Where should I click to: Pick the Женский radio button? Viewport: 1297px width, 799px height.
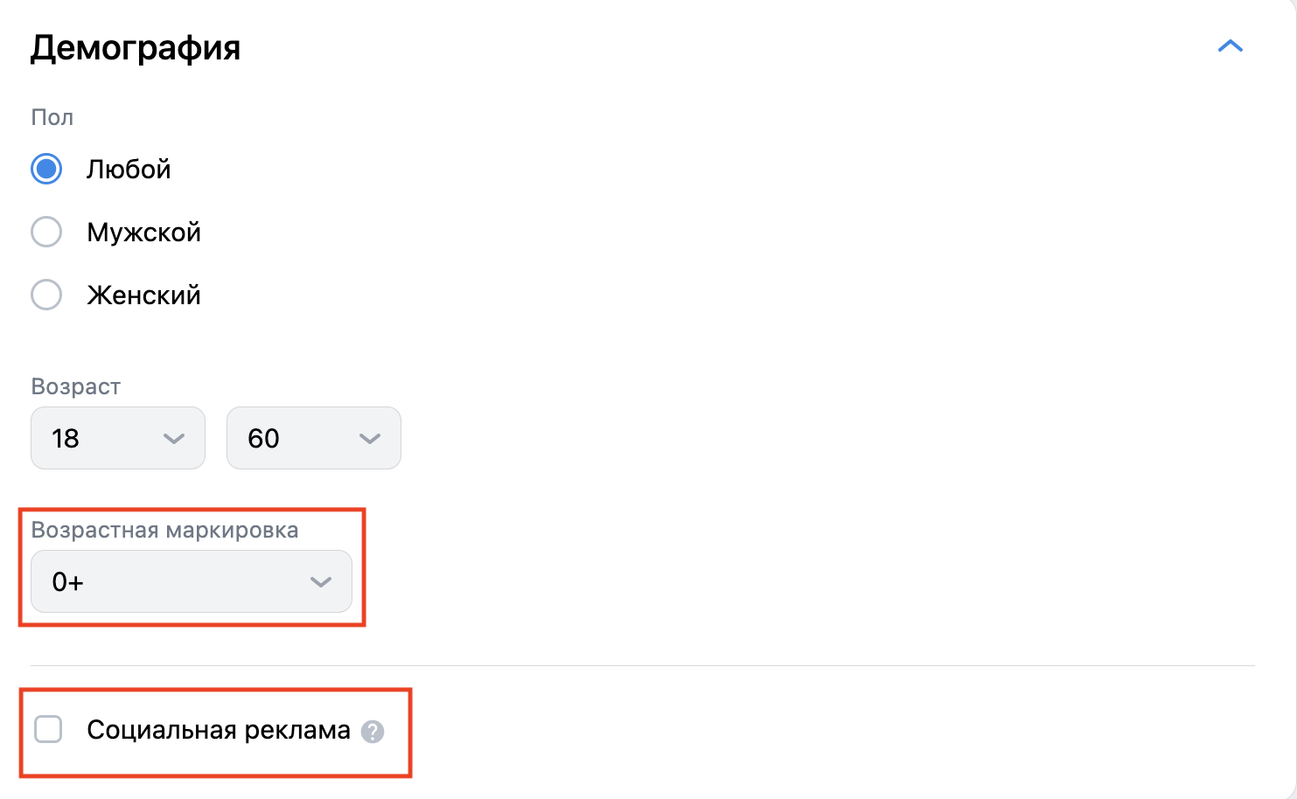point(46,295)
